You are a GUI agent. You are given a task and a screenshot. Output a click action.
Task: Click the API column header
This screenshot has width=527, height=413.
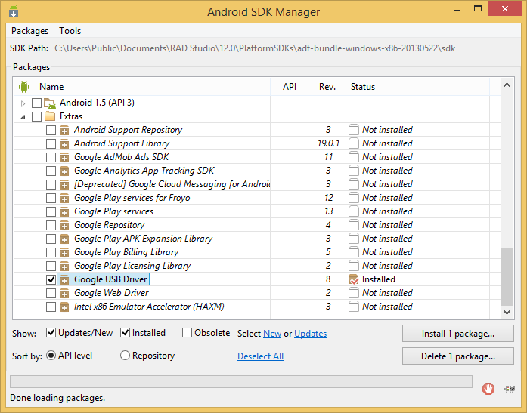[x=290, y=87]
